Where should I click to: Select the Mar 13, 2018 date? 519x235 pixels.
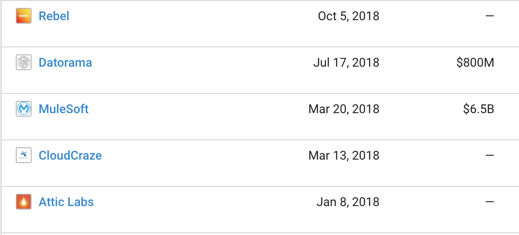pos(344,155)
